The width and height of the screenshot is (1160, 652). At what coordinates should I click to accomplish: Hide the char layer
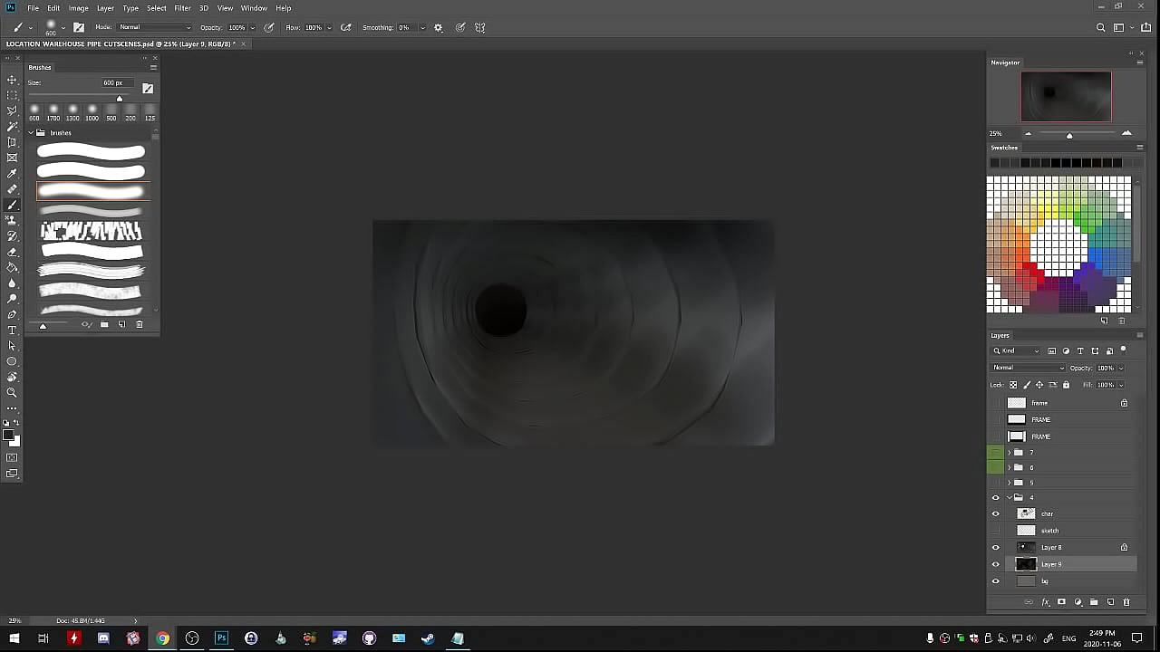(x=995, y=513)
